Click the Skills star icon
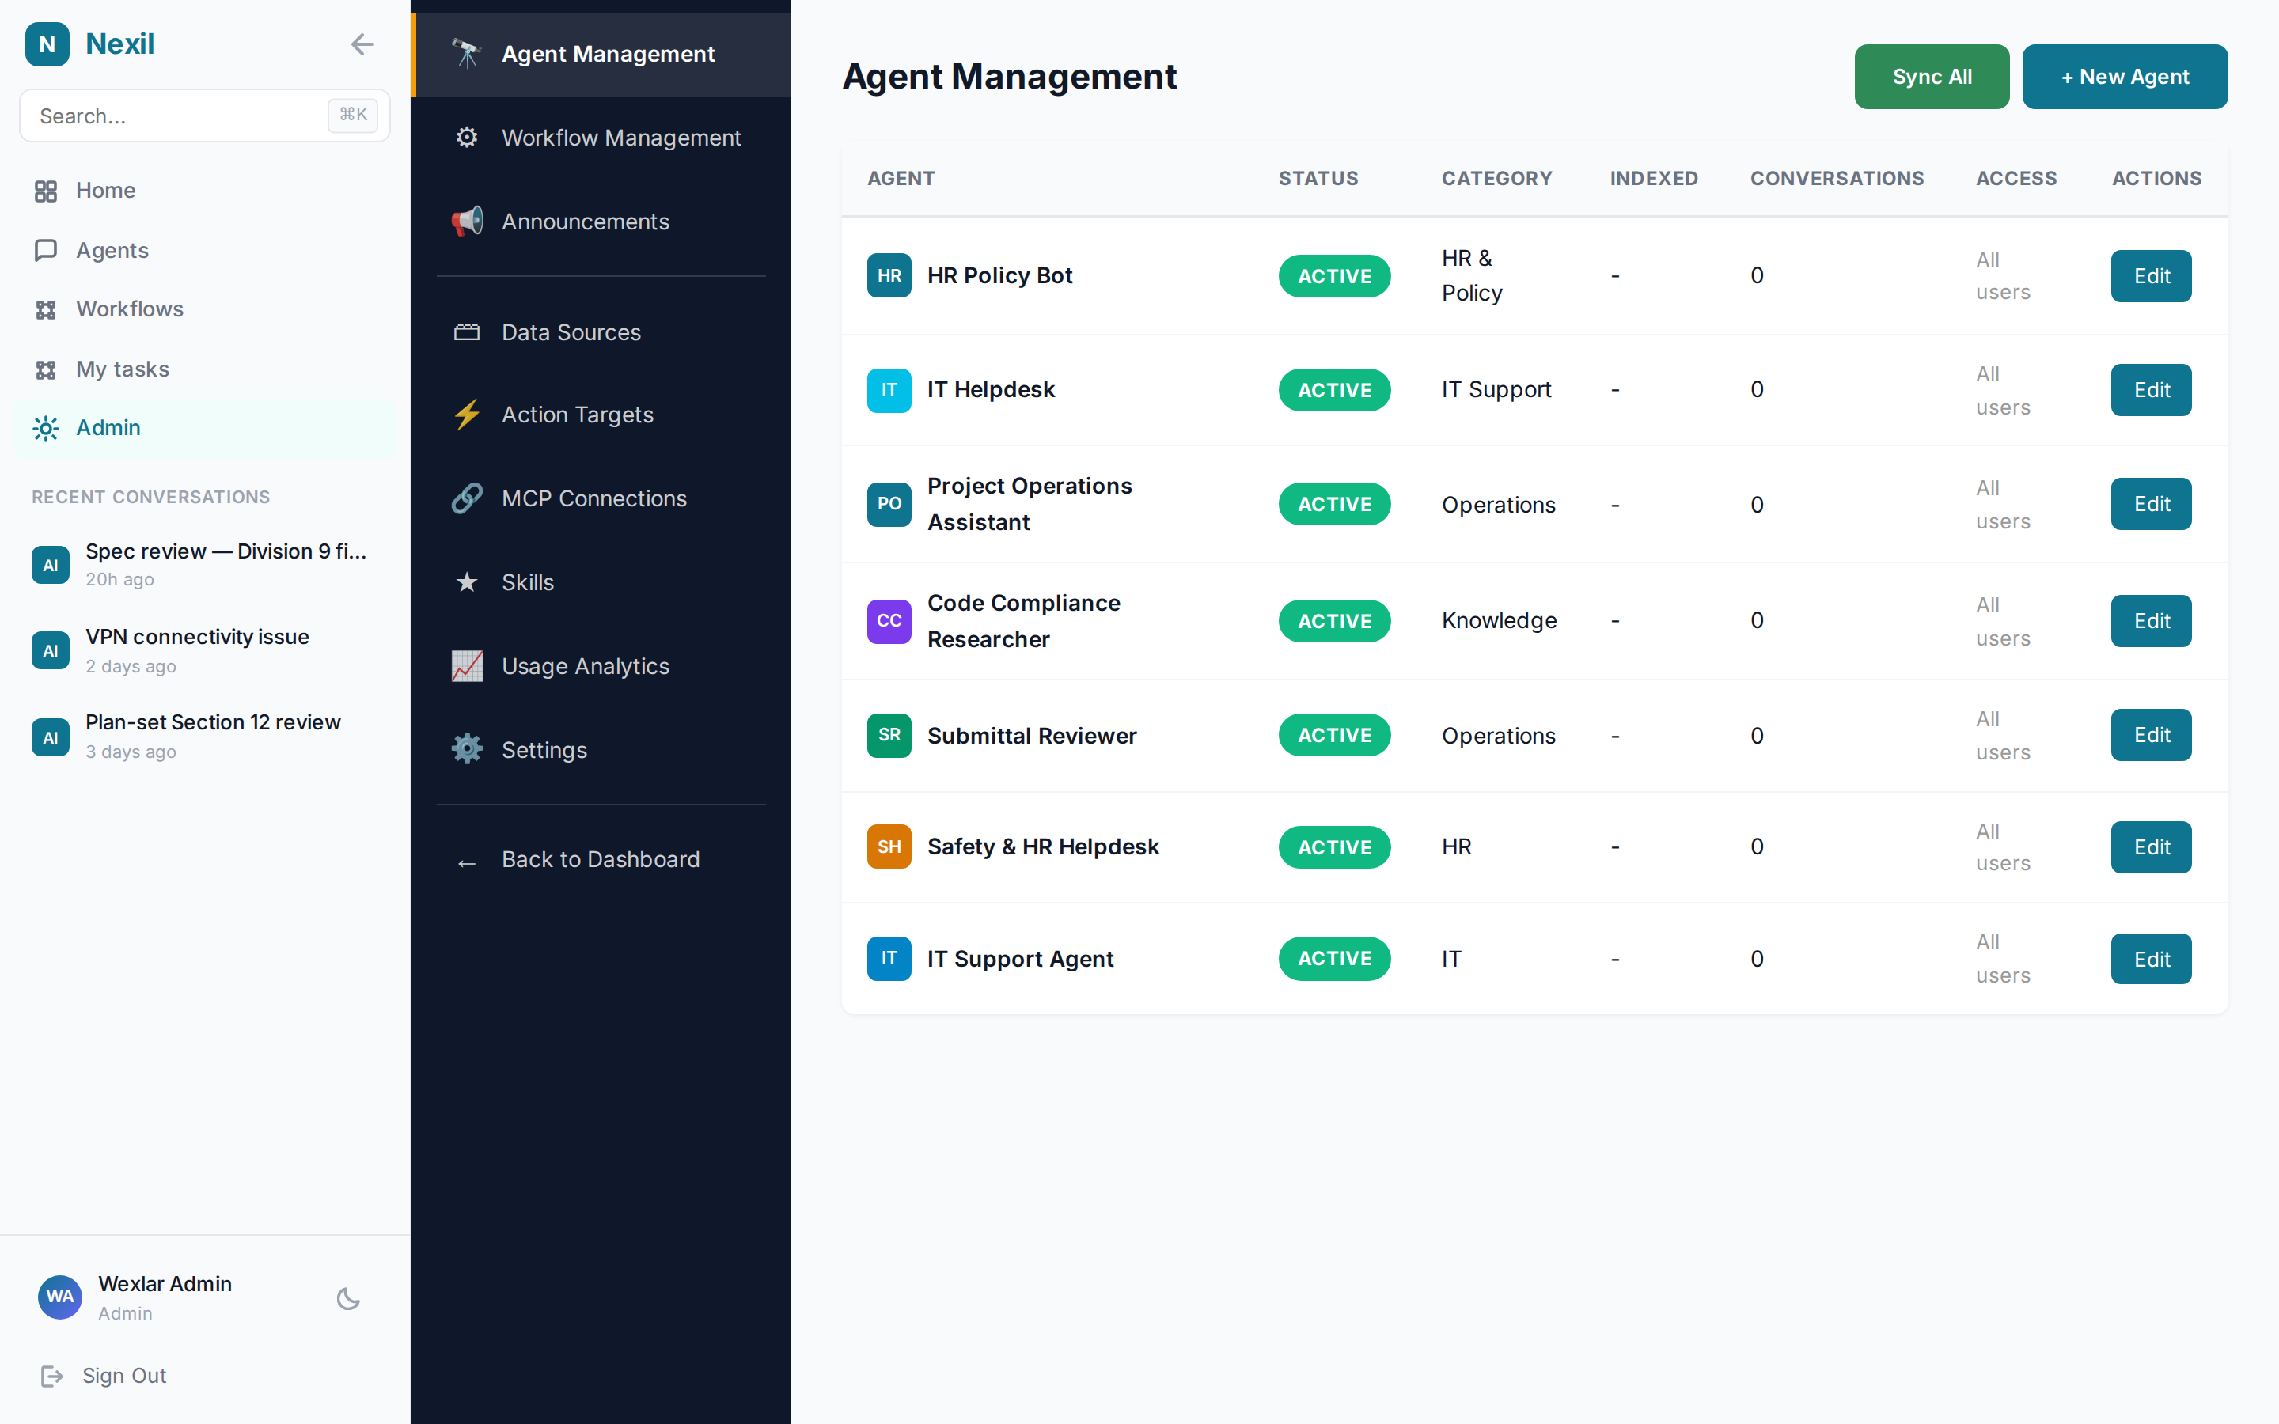 coord(467,582)
